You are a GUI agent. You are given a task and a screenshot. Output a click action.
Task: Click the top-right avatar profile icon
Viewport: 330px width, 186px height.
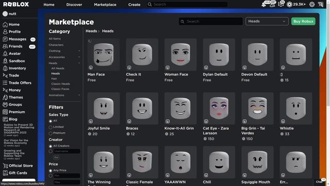321,5
